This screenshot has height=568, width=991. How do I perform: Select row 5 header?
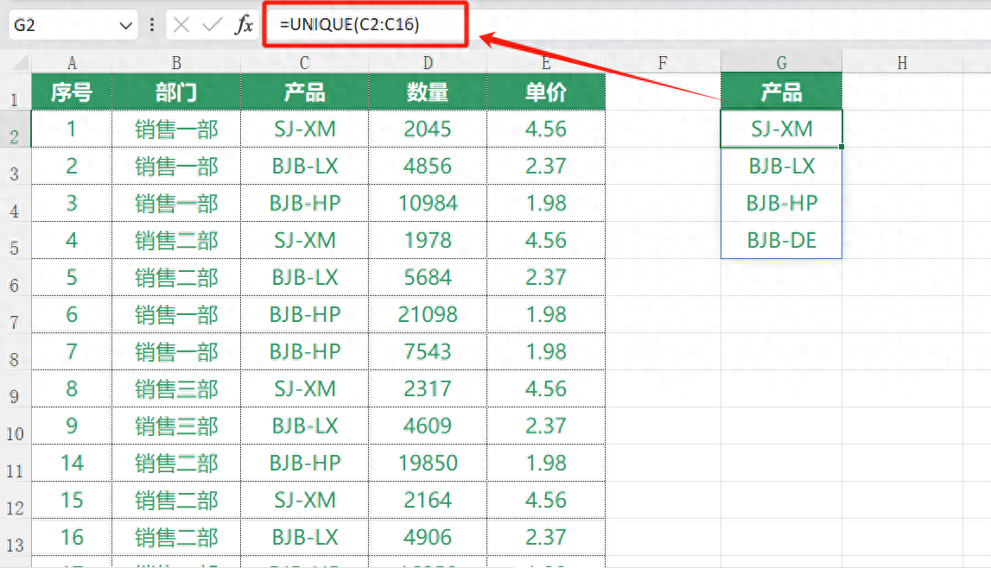tap(15, 241)
